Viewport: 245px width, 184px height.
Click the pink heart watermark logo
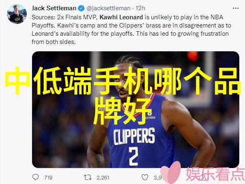(171, 172)
